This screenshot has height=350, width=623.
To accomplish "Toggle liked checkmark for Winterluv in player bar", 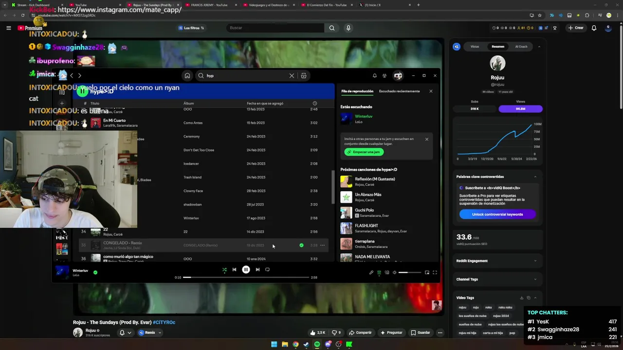I will pos(95,273).
